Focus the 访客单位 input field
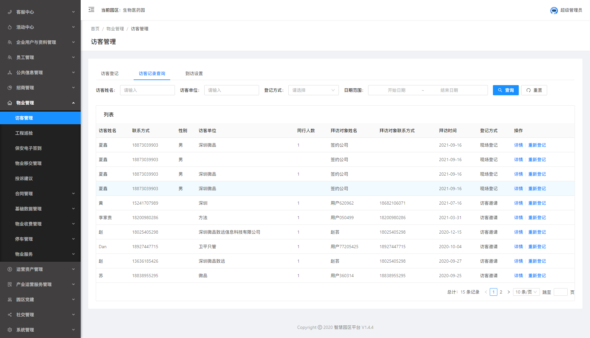Screen dimensions: 590x338 click(231, 90)
